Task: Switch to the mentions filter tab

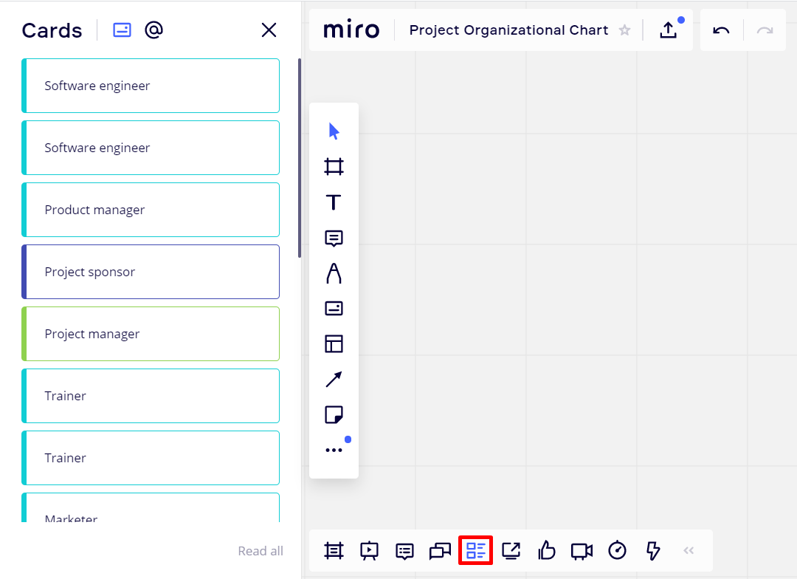Action: click(153, 30)
